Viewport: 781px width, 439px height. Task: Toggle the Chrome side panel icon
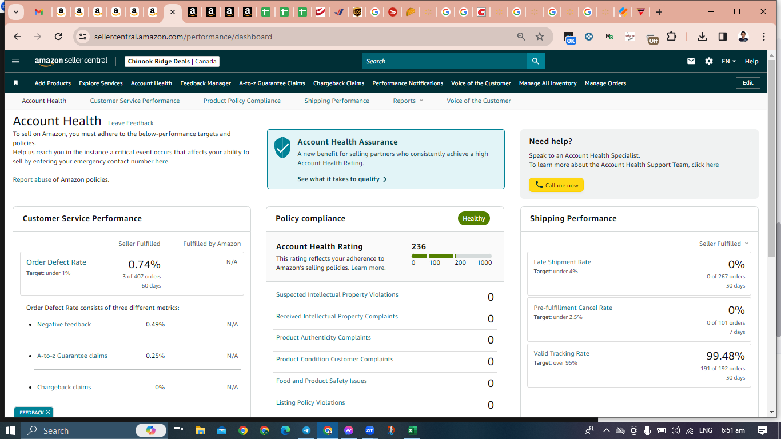pos(723,37)
